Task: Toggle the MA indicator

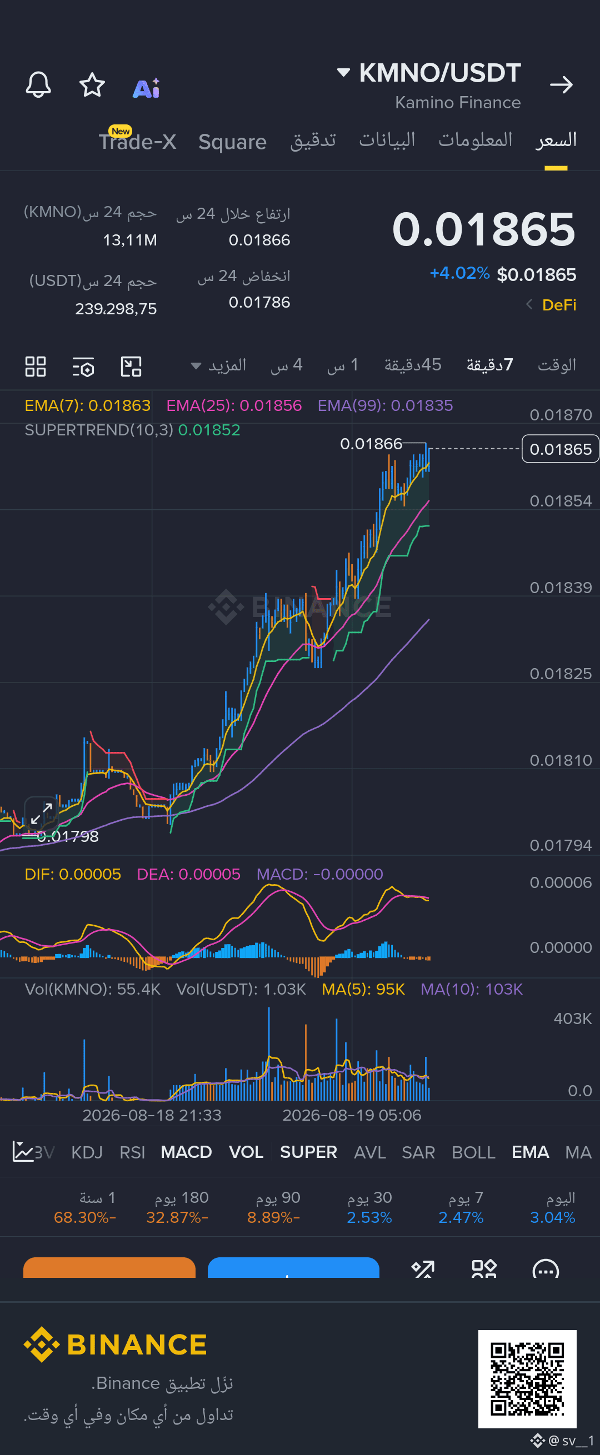Action: point(578,1152)
